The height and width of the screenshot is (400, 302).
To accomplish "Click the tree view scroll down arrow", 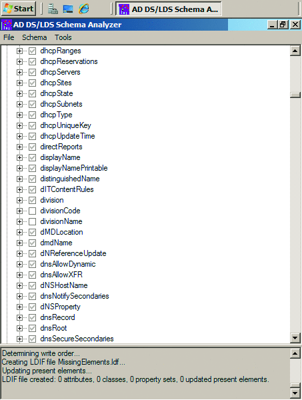I will tap(295, 338).
